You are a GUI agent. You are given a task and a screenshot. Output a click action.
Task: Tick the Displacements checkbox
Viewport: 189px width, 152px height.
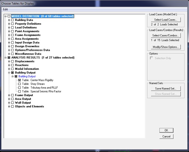(12, 61)
